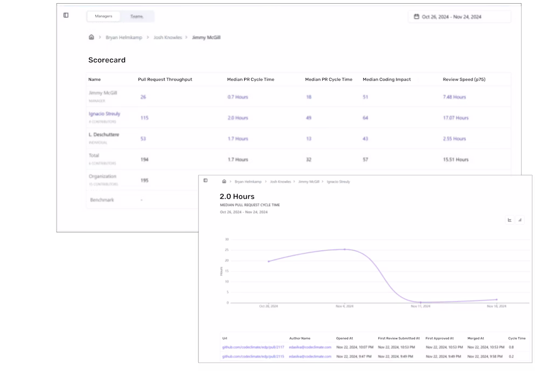Click the edasilva@codeclimate.com author email link
Viewport: 539px width, 371px height.
(310, 347)
